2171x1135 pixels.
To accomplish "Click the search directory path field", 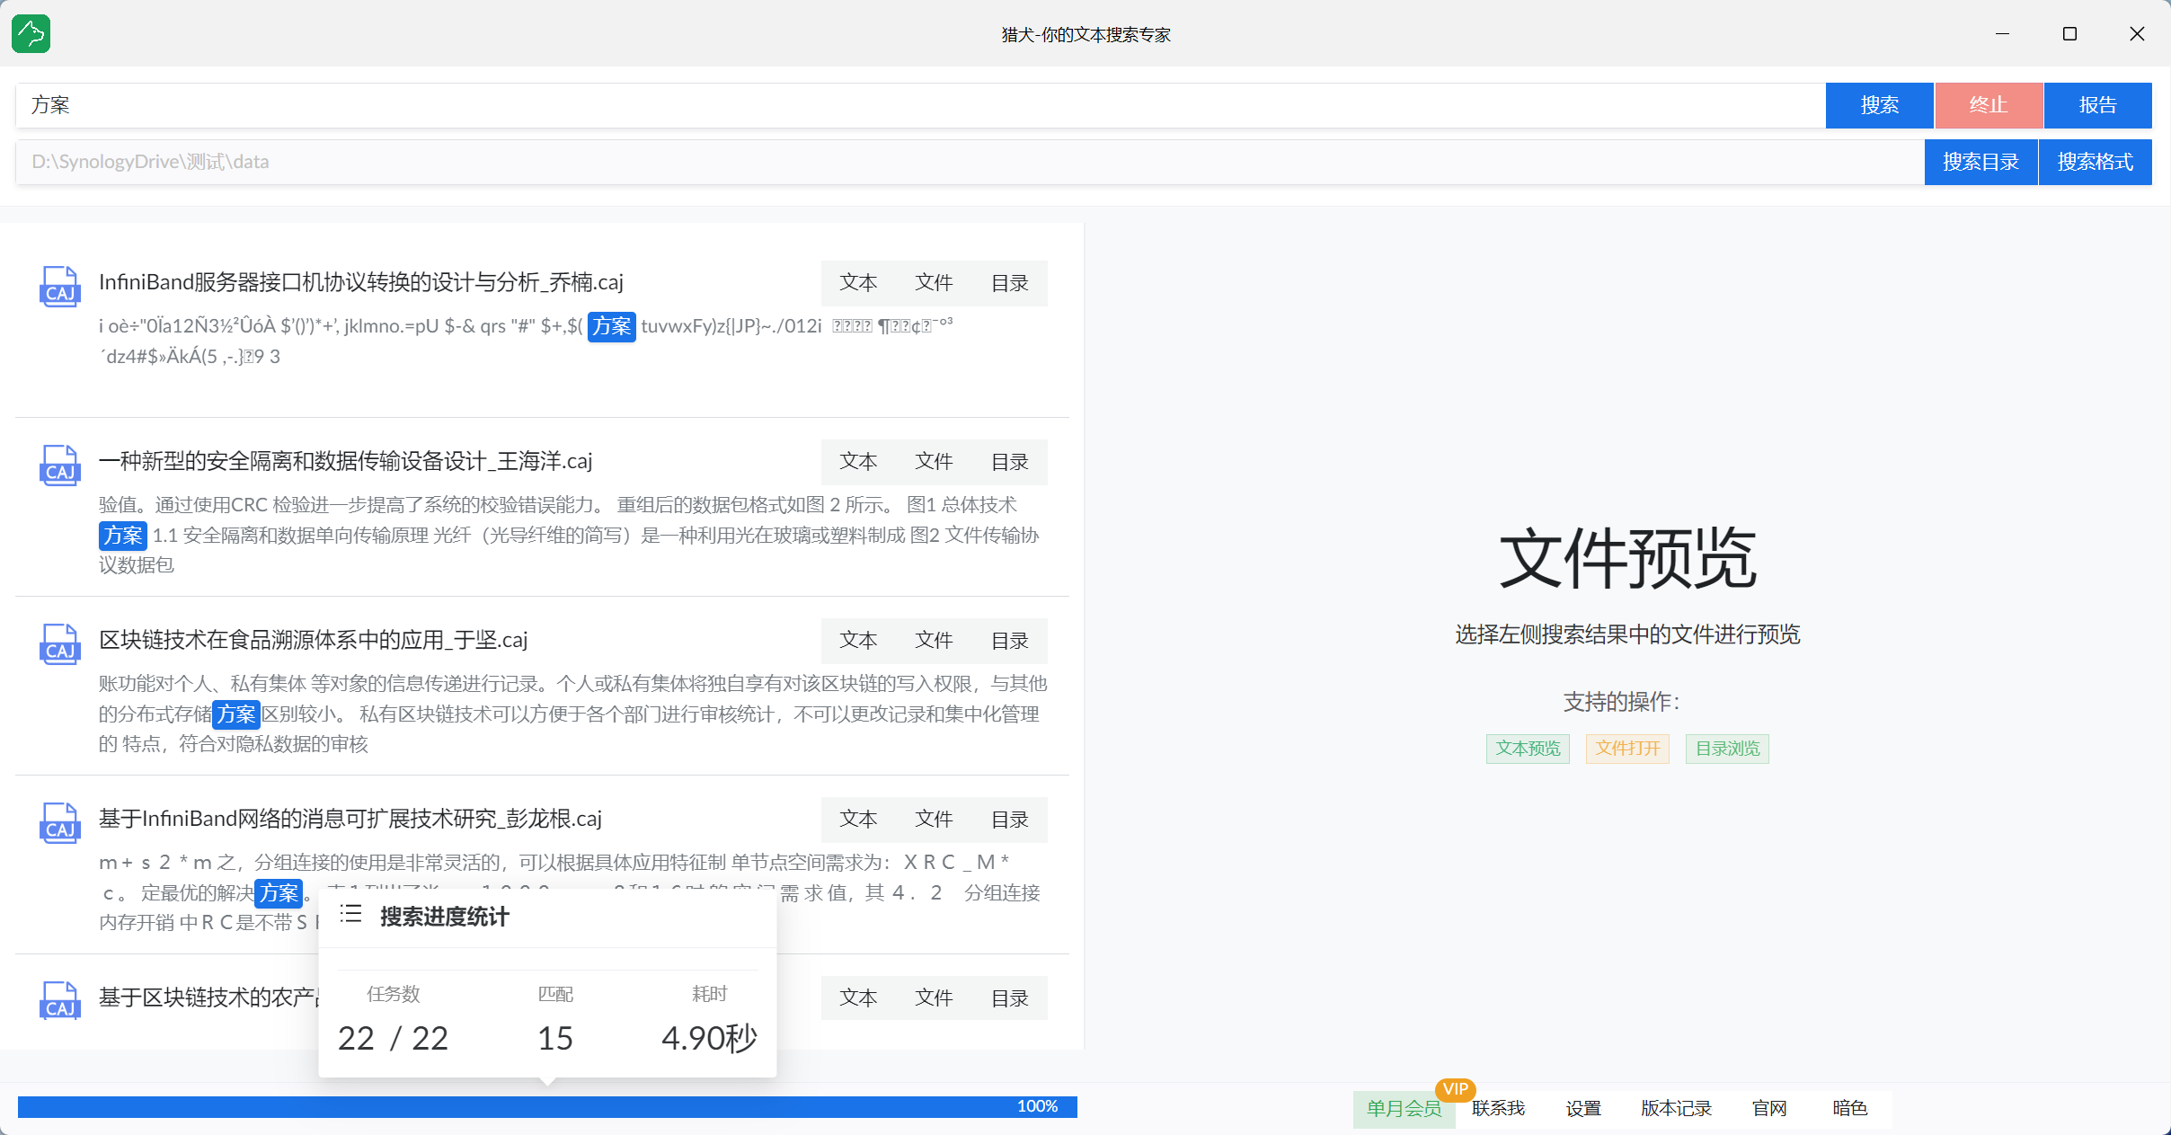I will click(x=970, y=162).
